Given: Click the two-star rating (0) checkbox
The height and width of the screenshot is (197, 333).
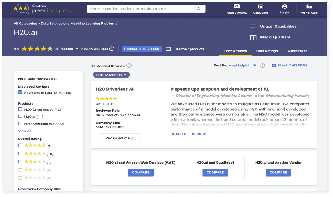Looking at the screenshot, I should tap(20, 170).
